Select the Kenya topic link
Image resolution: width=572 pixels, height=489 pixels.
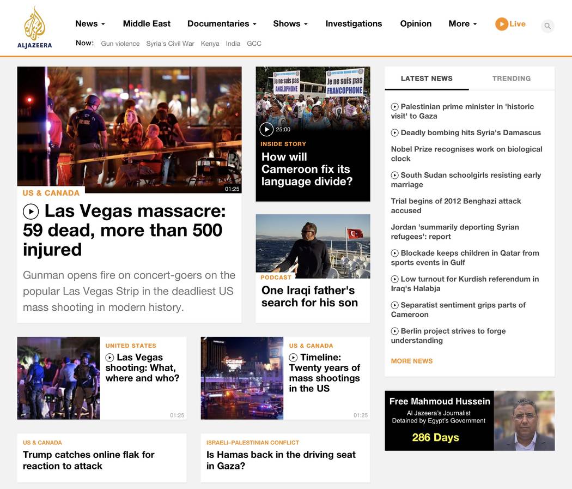tap(210, 44)
